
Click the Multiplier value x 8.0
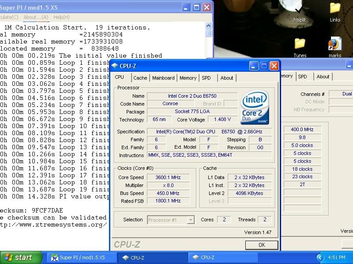pos(168,185)
